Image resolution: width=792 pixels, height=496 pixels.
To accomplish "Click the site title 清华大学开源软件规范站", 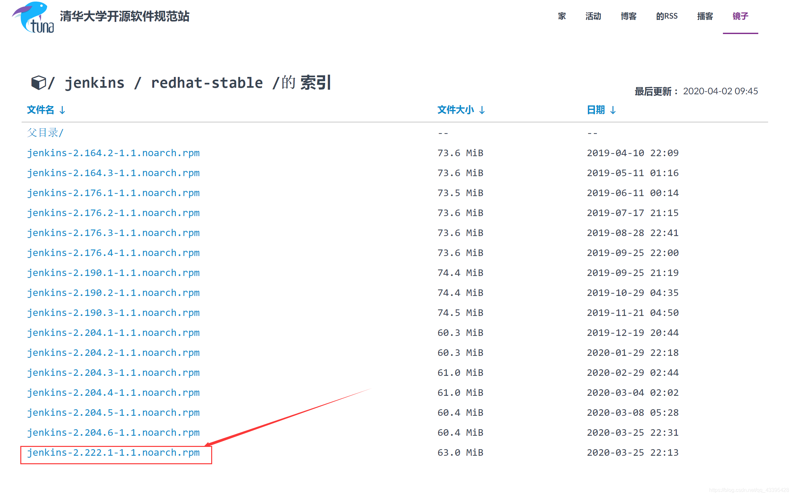I will click(x=125, y=16).
